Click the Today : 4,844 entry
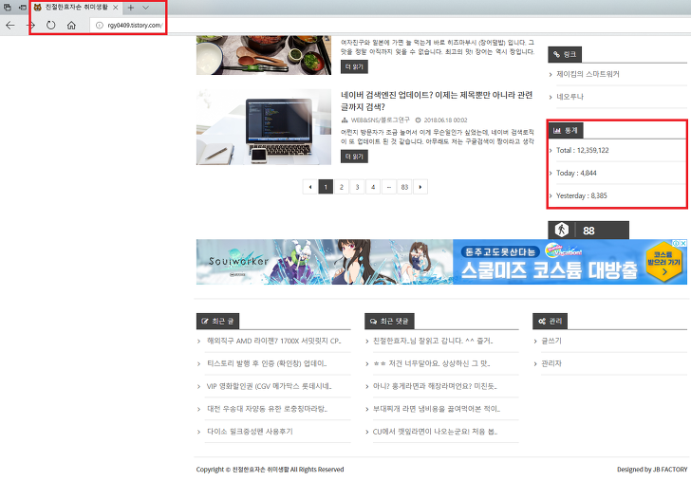 (x=576, y=173)
